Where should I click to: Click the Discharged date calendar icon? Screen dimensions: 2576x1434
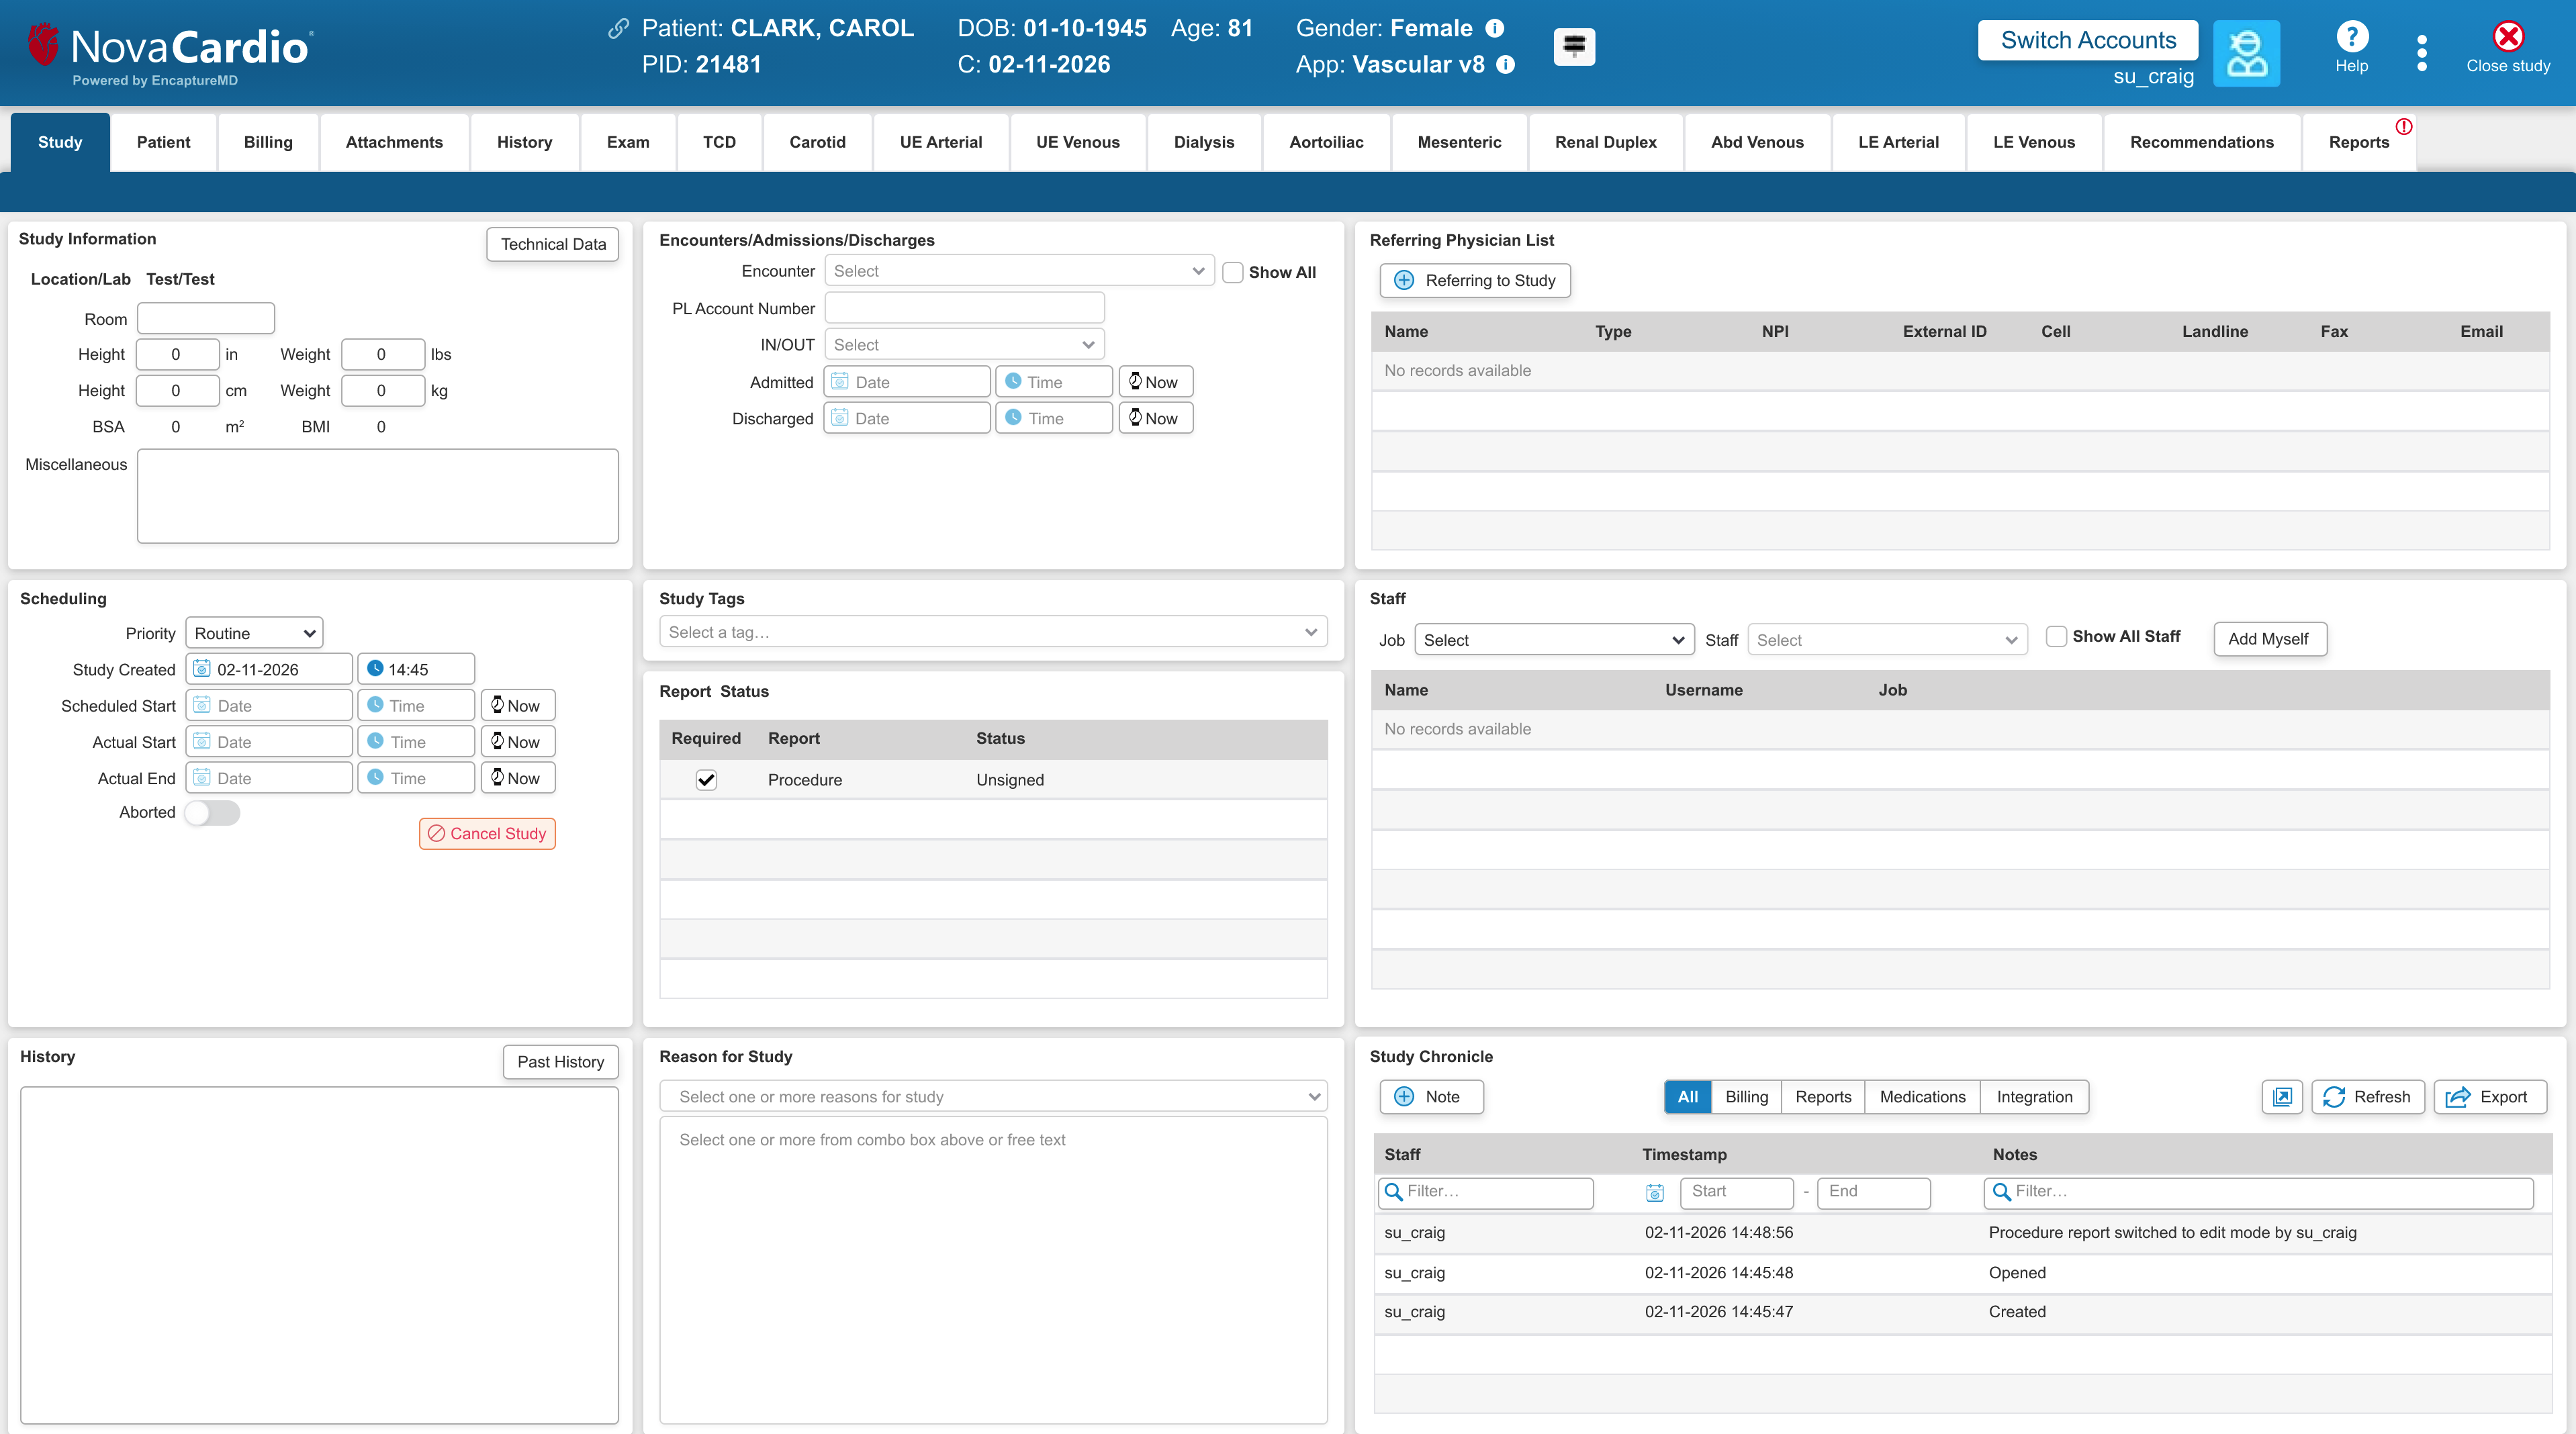(840, 418)
